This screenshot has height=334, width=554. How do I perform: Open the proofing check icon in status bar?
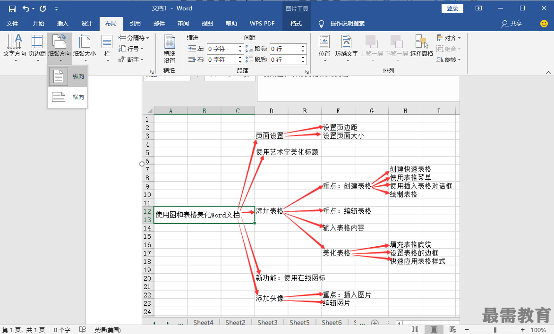(x=82, y=330)
